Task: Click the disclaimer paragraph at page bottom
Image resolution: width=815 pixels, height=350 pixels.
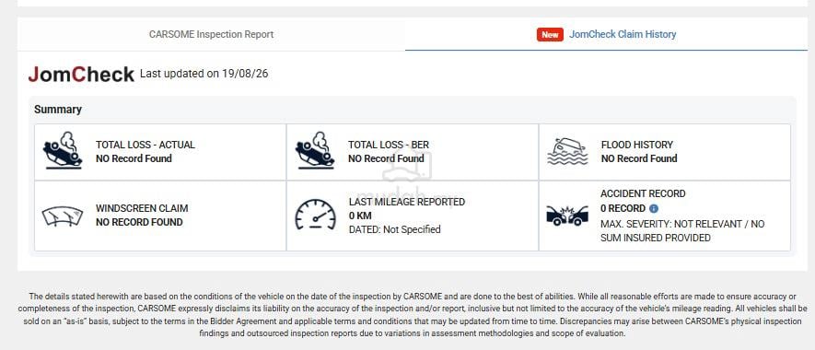Action: (x=413, y=315)
